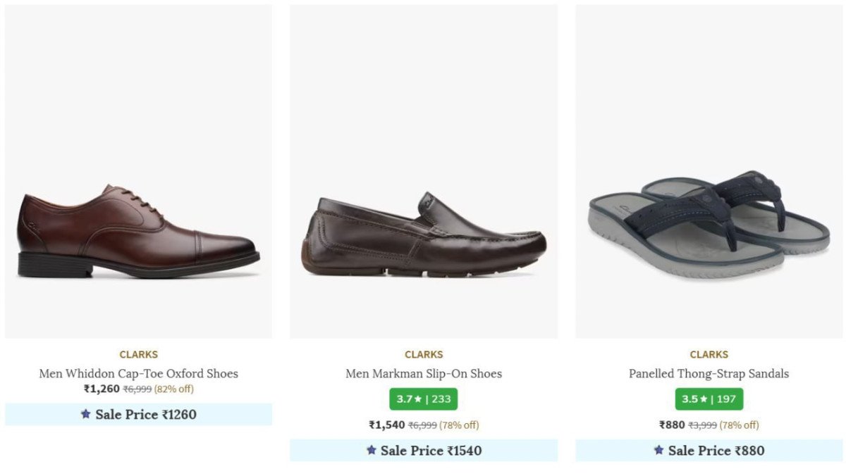This screenshot has width=846, height=476.
Task: Open the Markman Slip-On shoe image
Action: (424, 236)
